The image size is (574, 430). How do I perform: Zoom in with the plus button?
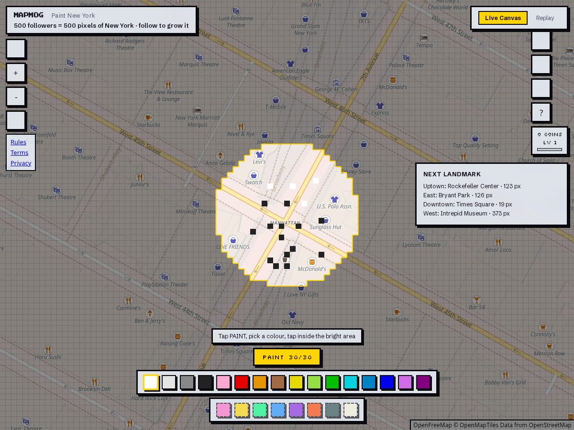(16, 73)
